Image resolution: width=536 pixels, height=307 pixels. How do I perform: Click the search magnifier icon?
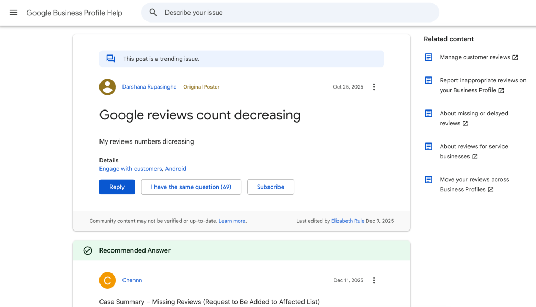pos(153,12)
